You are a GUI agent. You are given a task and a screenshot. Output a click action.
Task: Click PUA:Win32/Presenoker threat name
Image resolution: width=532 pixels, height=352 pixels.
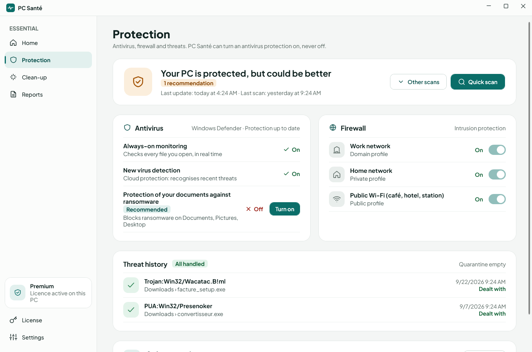click(178, 306)
